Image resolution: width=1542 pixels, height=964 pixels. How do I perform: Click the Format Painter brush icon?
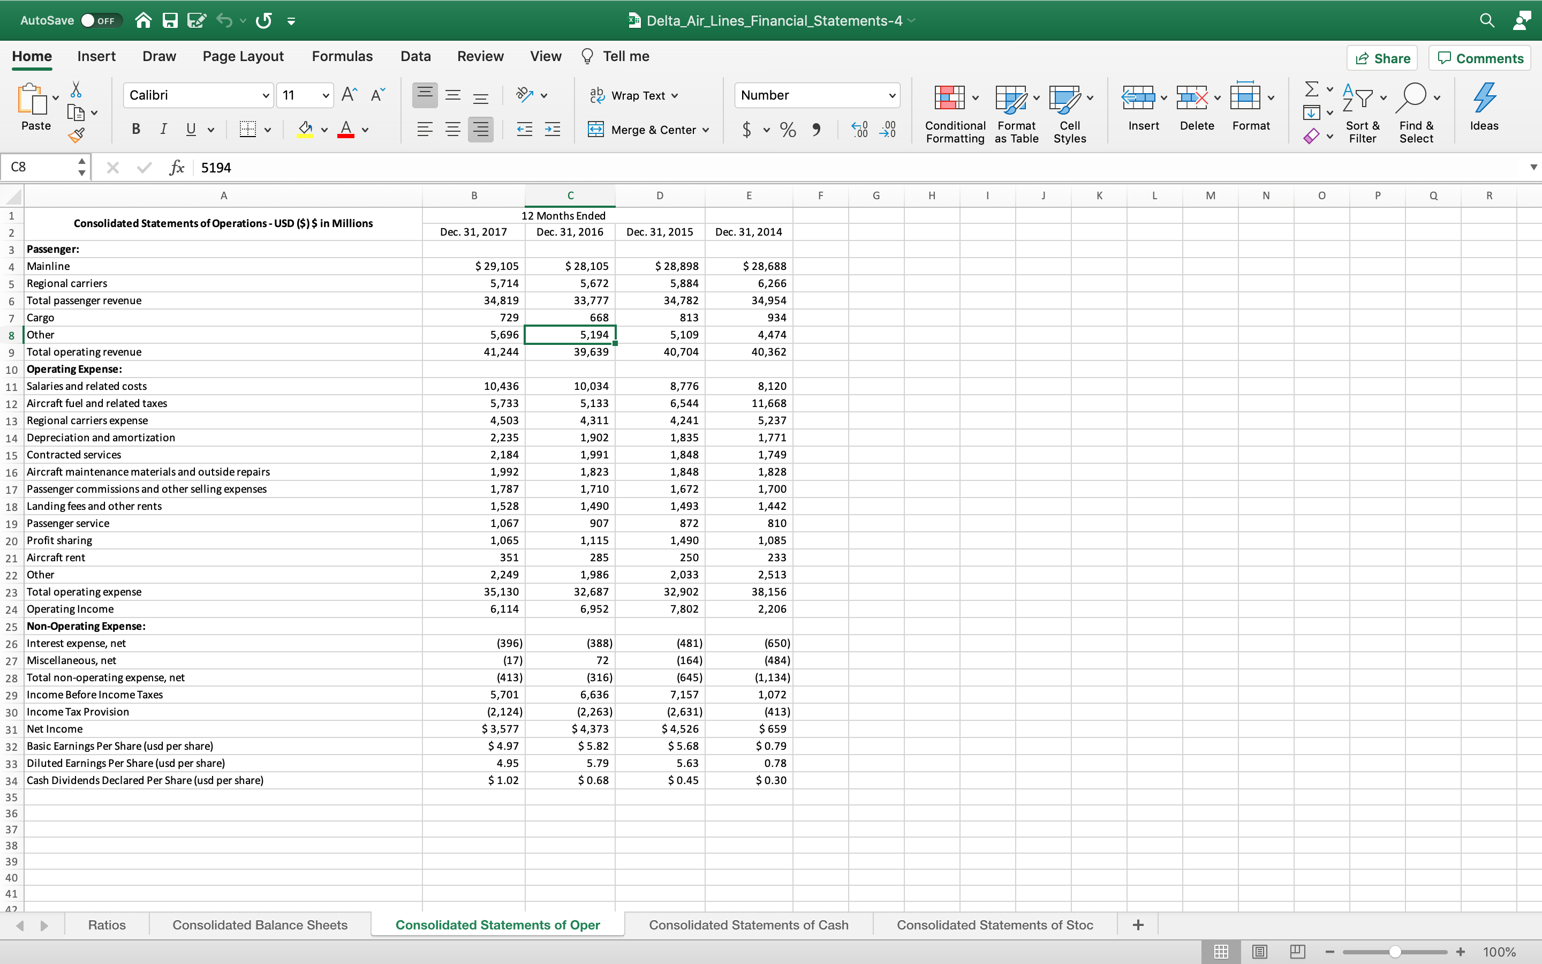click(77, 134)
